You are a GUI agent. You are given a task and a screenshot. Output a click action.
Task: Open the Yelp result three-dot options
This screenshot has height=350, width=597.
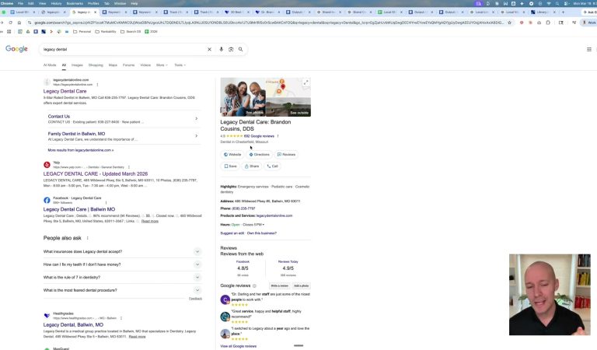click(129, 167)
